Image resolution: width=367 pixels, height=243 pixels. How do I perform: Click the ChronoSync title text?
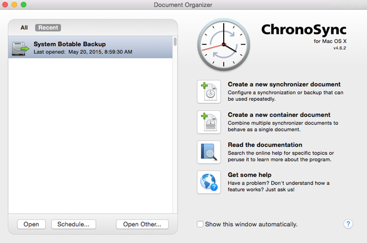[304, 29]
